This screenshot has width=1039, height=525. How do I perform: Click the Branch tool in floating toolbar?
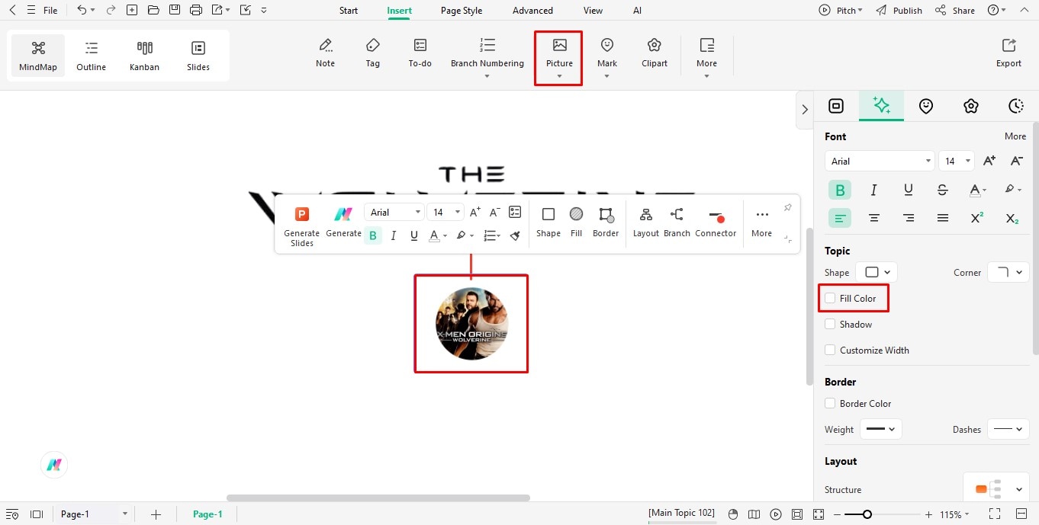click(x=677, y=222)
